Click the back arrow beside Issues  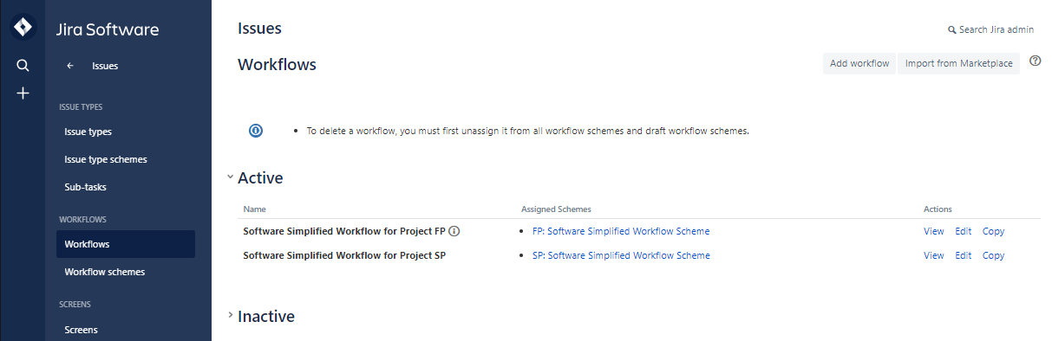tap(70, 66)
